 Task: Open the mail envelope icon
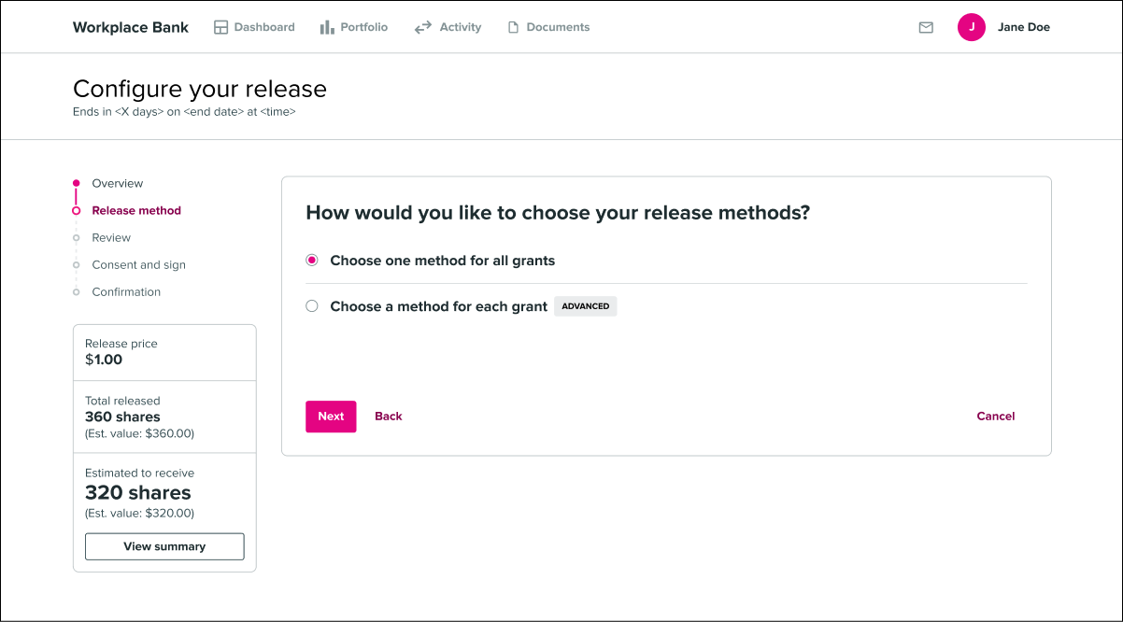point(926,27)
